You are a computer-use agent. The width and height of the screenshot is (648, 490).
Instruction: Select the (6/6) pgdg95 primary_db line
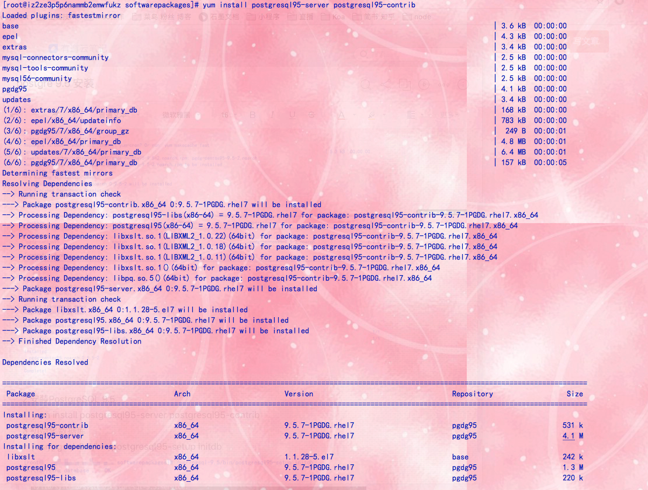[x=70, y=163]
